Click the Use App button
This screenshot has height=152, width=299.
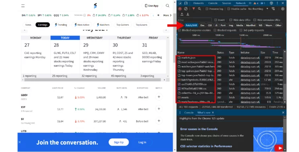[152, 6]
